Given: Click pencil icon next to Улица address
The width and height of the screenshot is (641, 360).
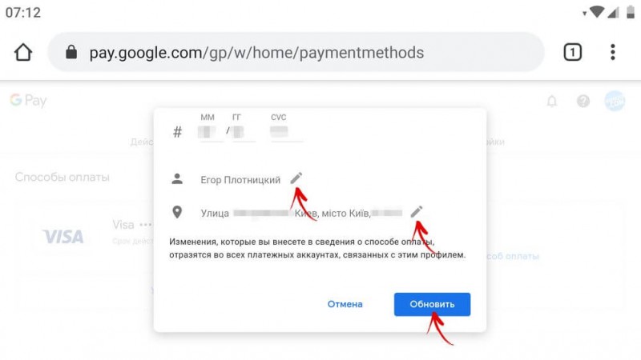Looking at the screenshot, I should tap(416, 211).
